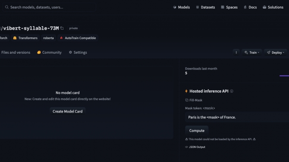
Task: Go to Spaces
Action: (x=229, y=7)
